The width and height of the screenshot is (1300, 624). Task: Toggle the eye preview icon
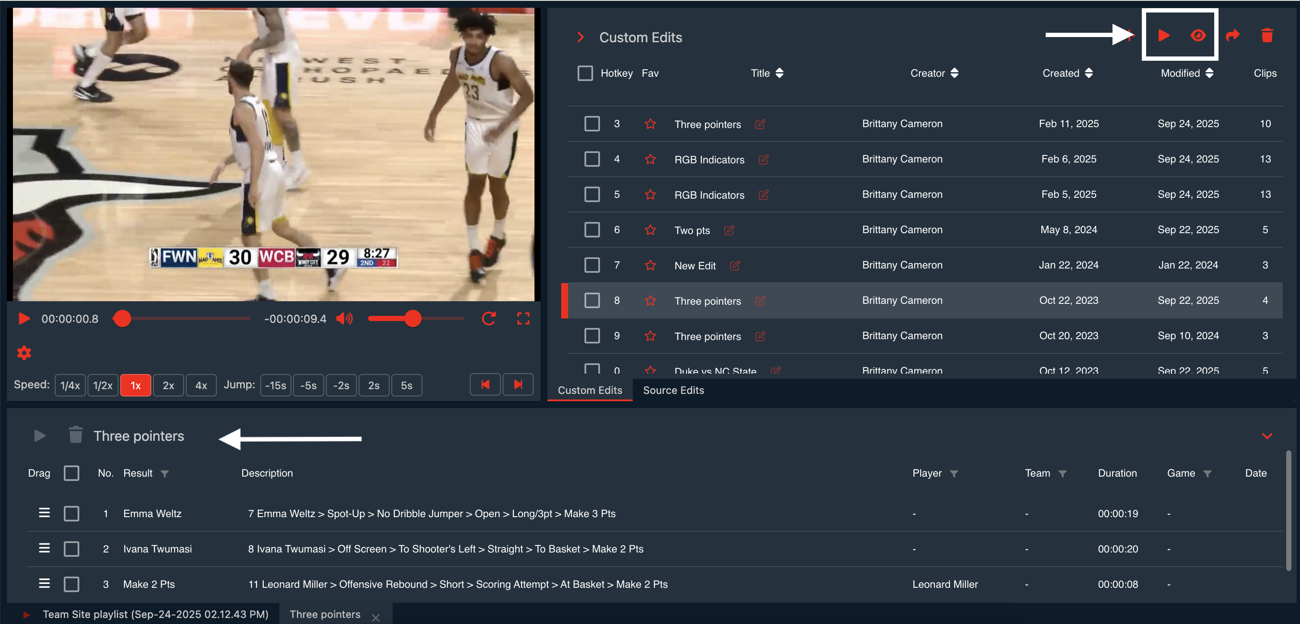[x=1197, y=35]
